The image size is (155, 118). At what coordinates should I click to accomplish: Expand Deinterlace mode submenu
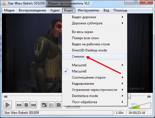(x=94, y=96)
